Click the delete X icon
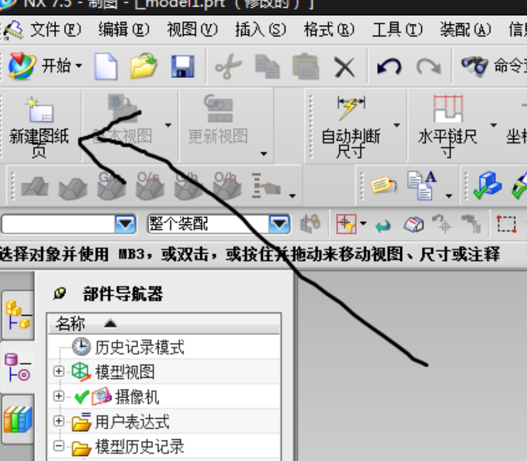Viewport: 527px width, 461px height. [345, 67]
